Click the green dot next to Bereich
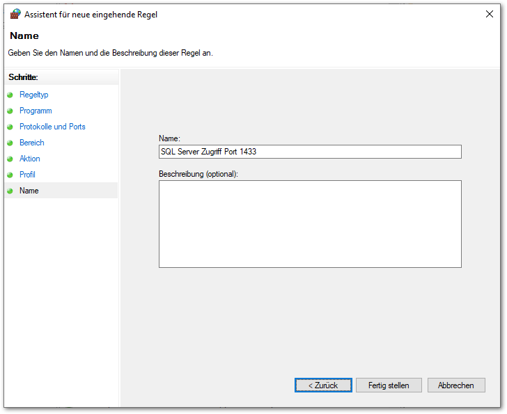The height and width of the screenshot is (414, 507). tap(10, 143)
